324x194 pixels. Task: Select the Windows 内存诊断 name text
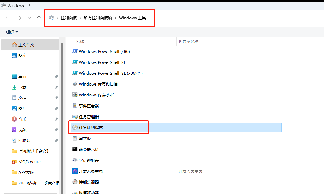point(96,95)
